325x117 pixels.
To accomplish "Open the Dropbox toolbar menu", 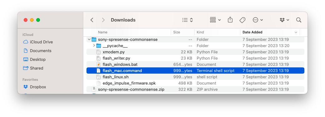I will (x=284, y=20).
